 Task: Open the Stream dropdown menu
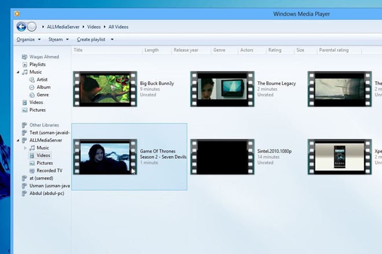58,39
